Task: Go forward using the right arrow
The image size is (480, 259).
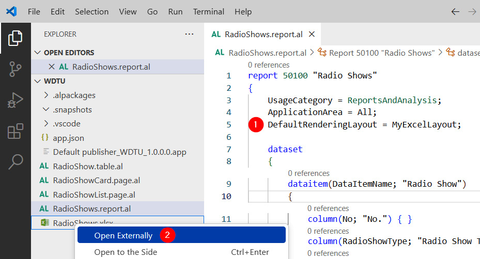Action: (x=472, y=12)
